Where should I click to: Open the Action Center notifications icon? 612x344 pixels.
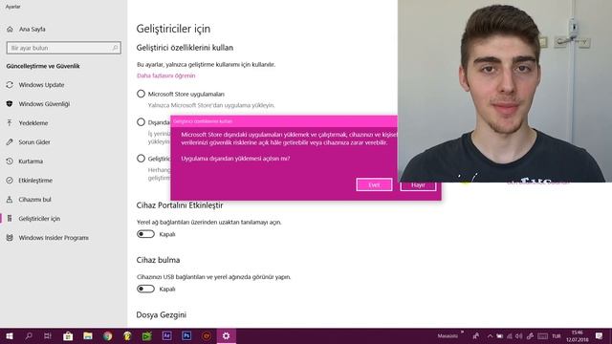tap(599, 335)
